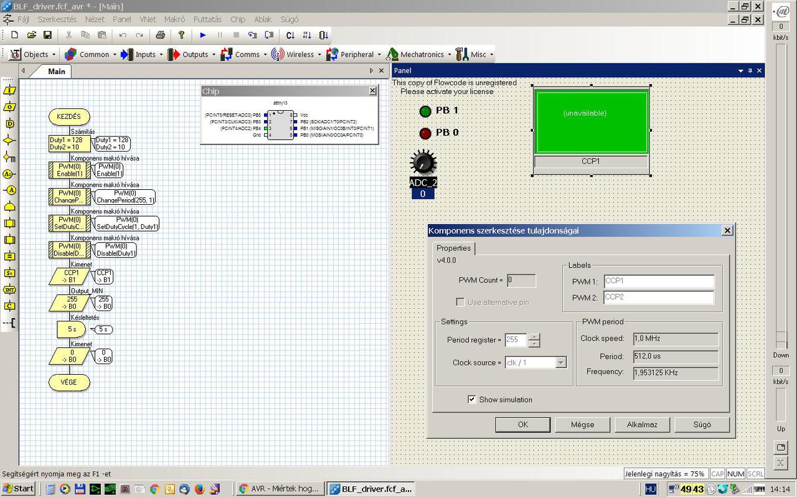Select the Connection Point icon labeled A:
Viewport: 797px width, 498px height.
tap(9, 174)
